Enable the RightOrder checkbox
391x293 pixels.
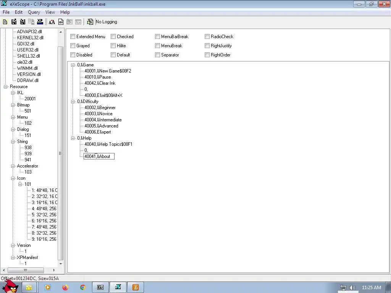207,55
